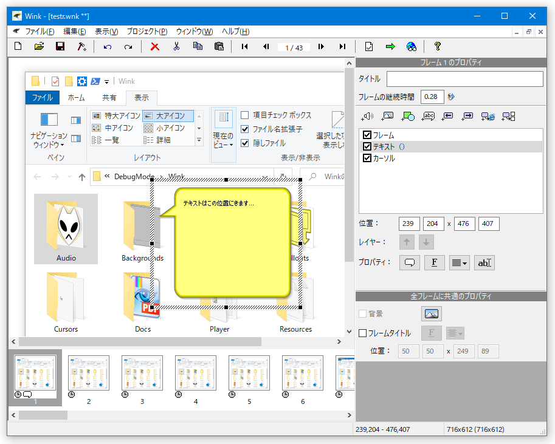The height and width of the screenshot is (444, 555).
Task: Delete the frame with the red X icon
Action: pyautogui.click(x=154, y=46)
